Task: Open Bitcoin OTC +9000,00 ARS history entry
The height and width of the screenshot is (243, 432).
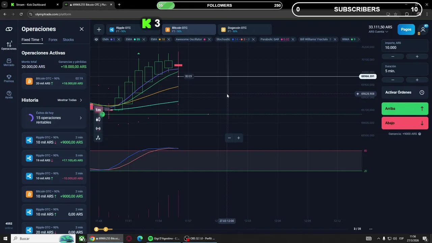Action: (x=54, y=194)
